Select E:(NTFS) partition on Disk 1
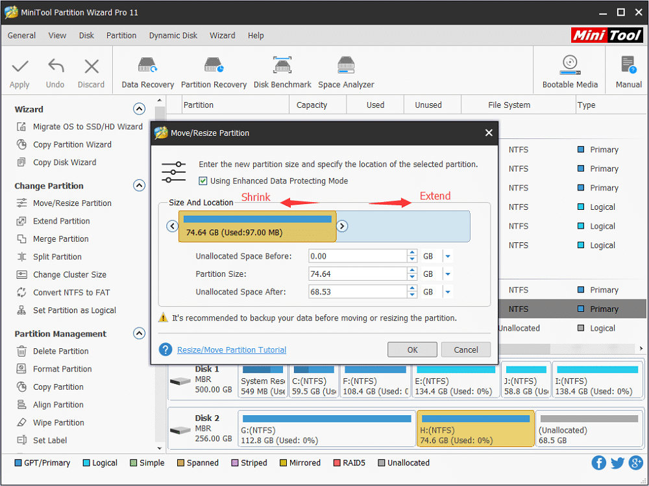649x486 pixels. coord(456,380)
